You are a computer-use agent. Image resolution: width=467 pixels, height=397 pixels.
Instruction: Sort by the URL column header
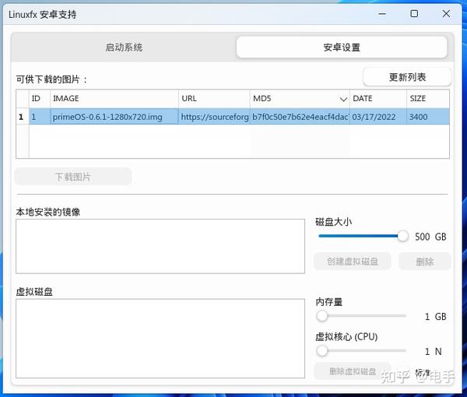tap(214, 99)
